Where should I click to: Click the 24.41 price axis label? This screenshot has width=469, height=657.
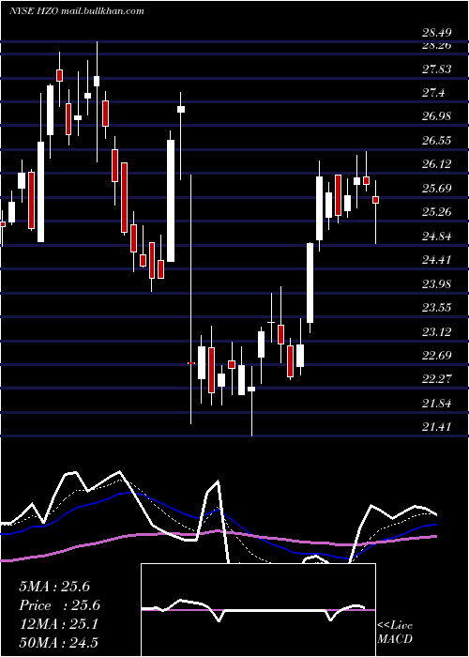[x=437, y=260]
